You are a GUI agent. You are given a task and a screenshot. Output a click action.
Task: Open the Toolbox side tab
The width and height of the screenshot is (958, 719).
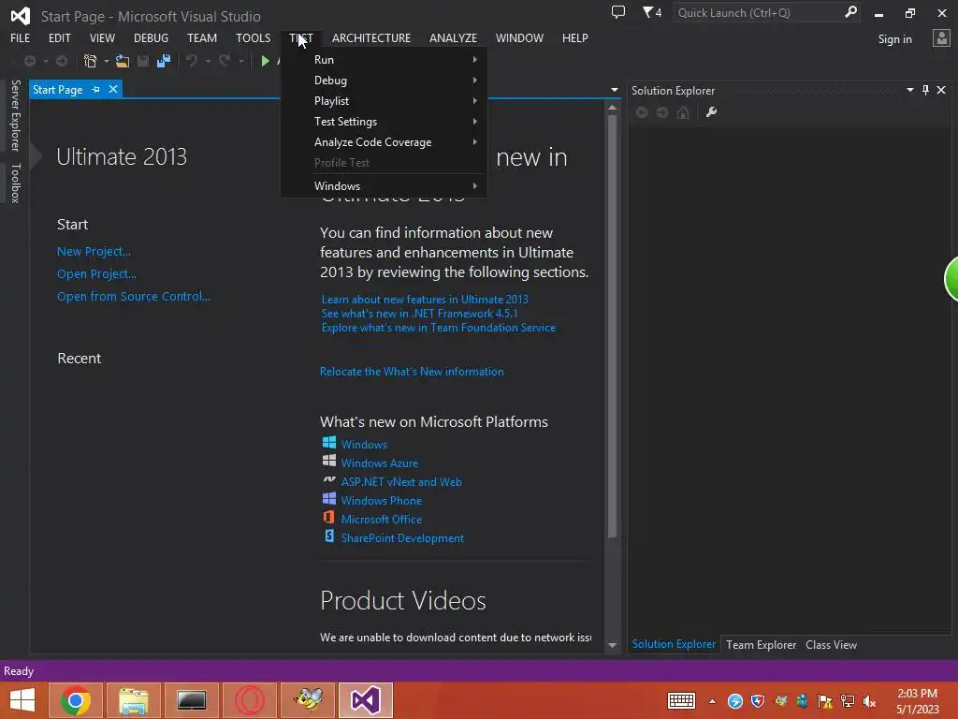[16, 183]
